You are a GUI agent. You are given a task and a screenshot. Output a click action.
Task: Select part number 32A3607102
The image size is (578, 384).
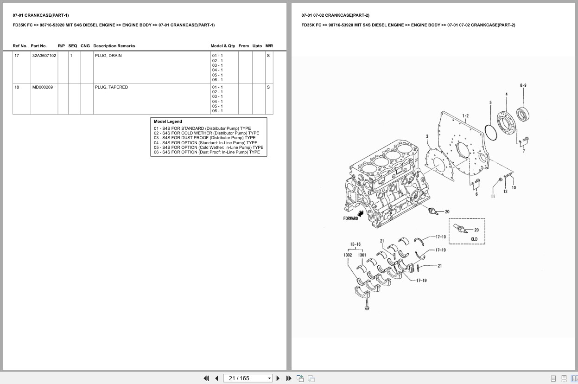click(44, 56)
